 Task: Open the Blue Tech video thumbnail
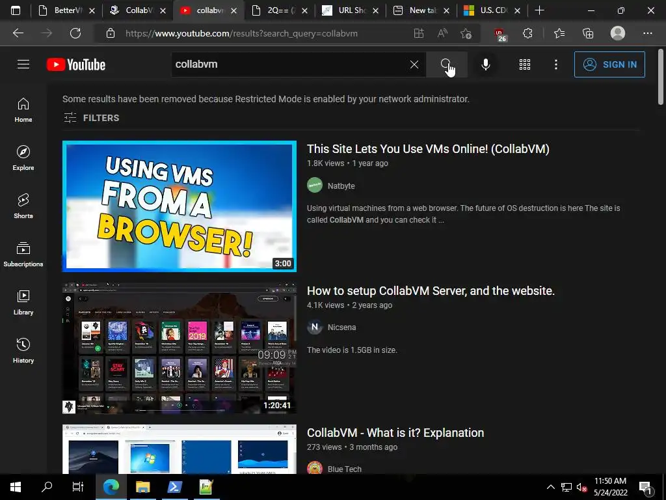click(180, 449)
